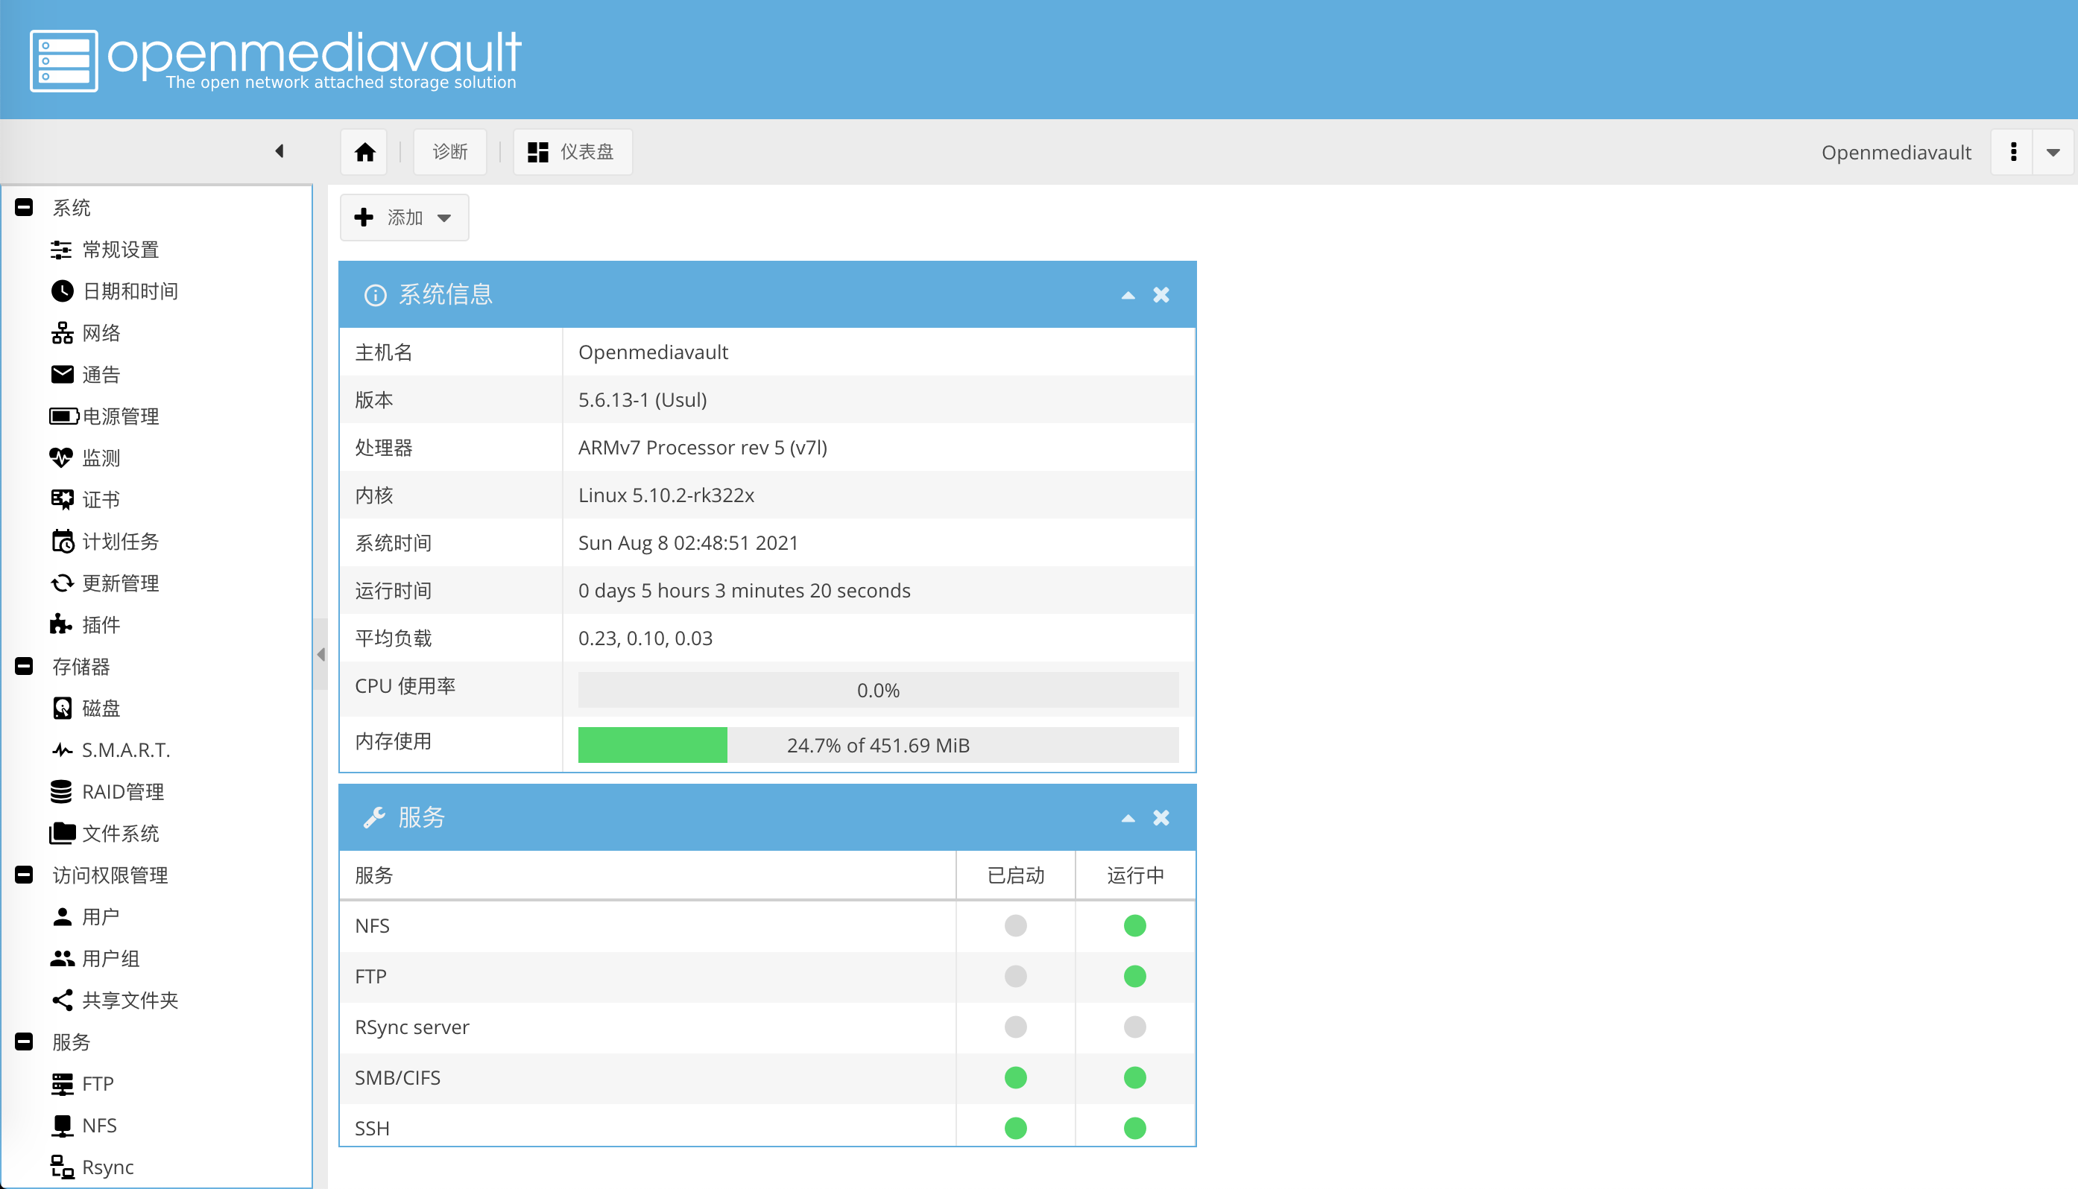This screenshot has height=1189, width=2078.
Task: Select the 仪表盘 breadcrumb tab
Action: pyautogui.click(x=572, y=152)
